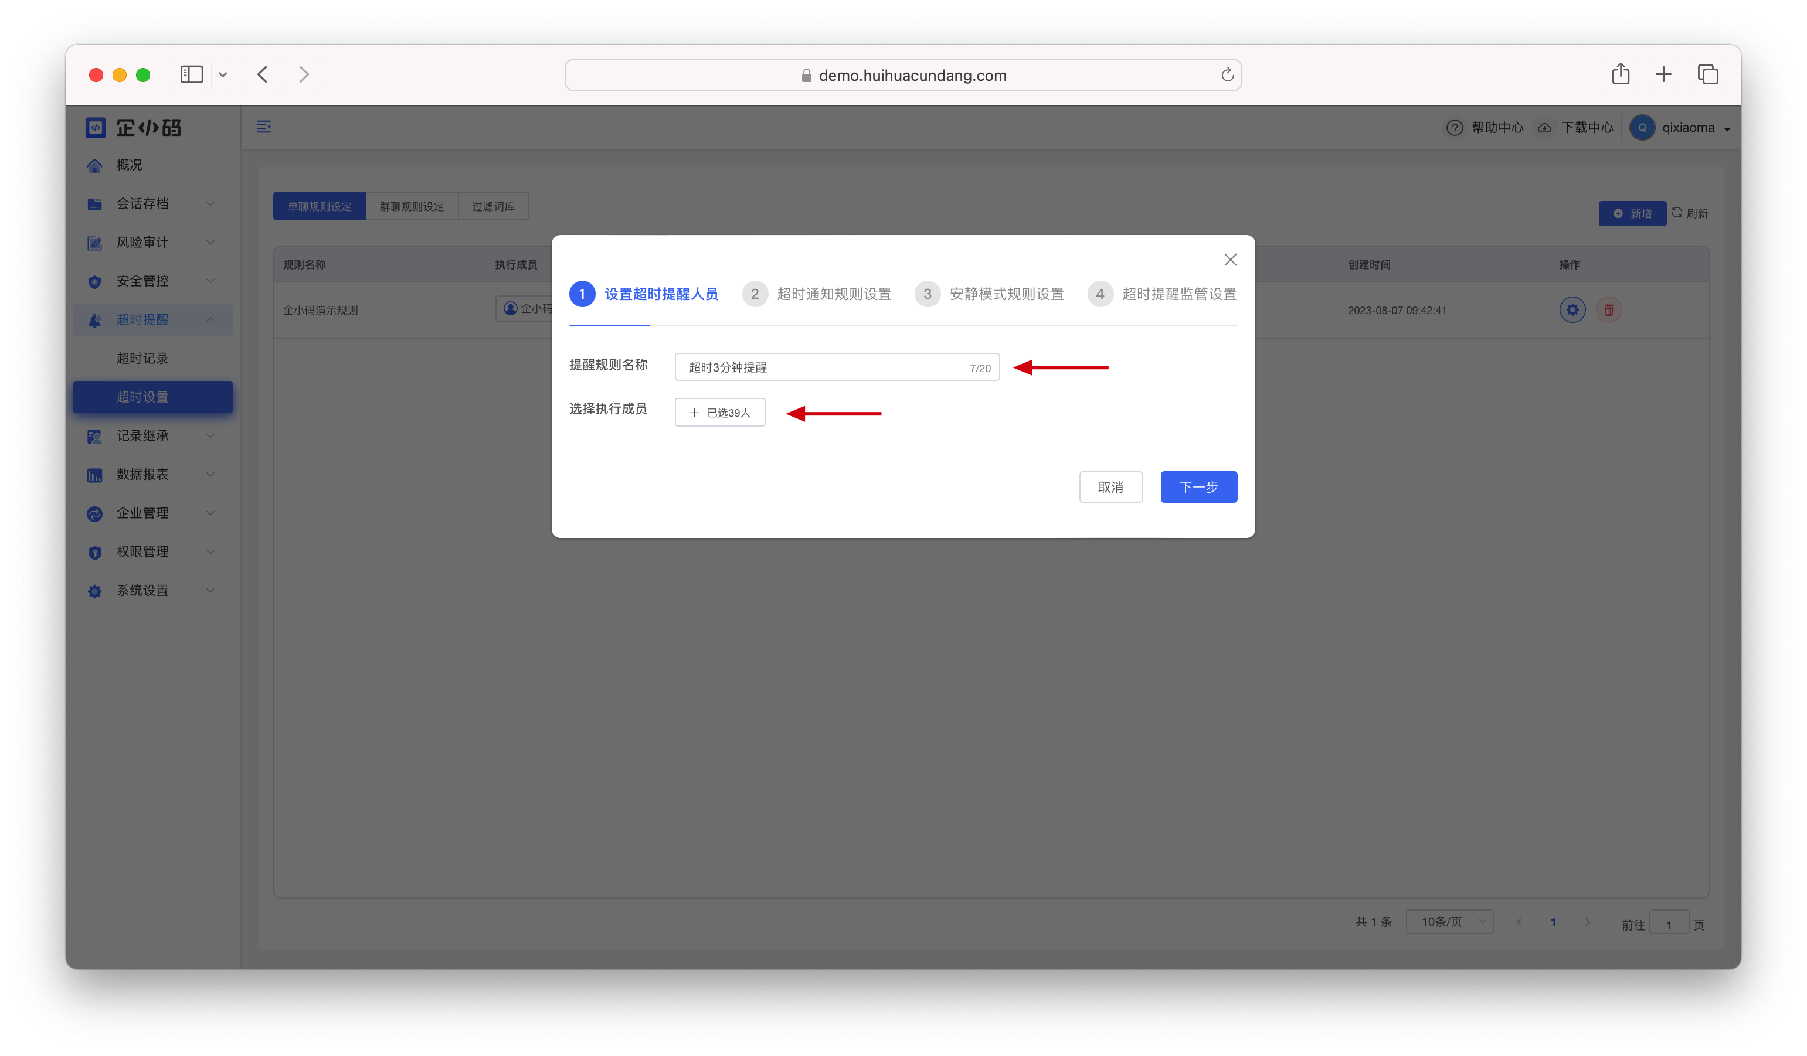This screenshot has width=1807, height=1056.
Task: Collapse the 超时提醒 menu chevron
Action: pos(211,320)
